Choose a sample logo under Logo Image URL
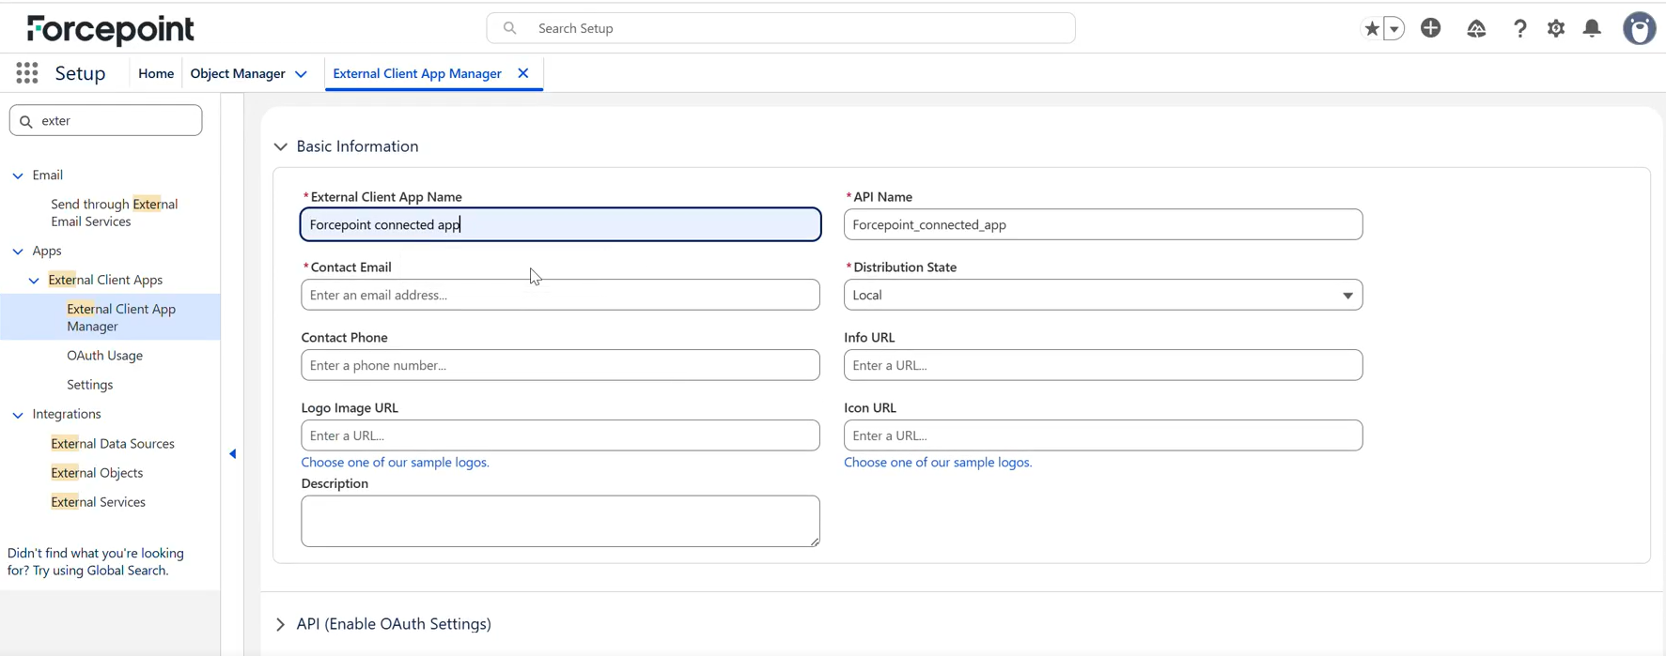This screenshot has width=1666, height=656. (x=395, y=463)
